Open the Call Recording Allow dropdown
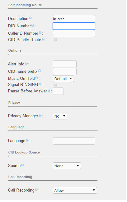The height and width of the screenshot is (202, 127). tap(75, 190)
